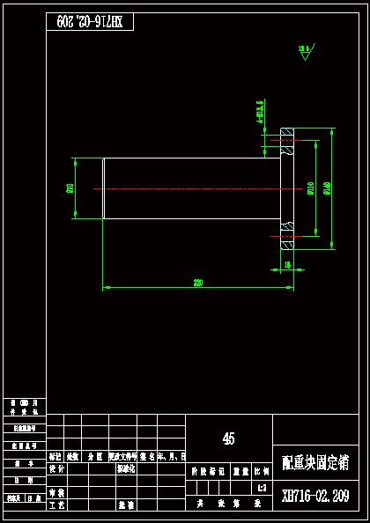Click the 工艺 row label
The image size is (370, 523).
[x=57, y=505]
